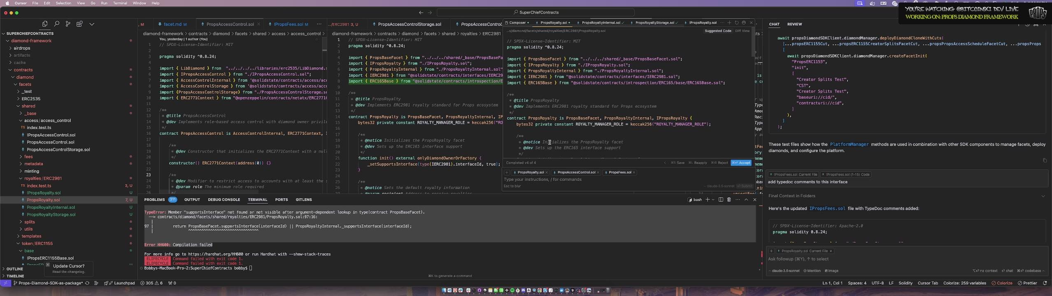This screenshot has height=296, width=1052.
Task: Open more actions ellipsis in left editor tabs
Action: [319, 24]
